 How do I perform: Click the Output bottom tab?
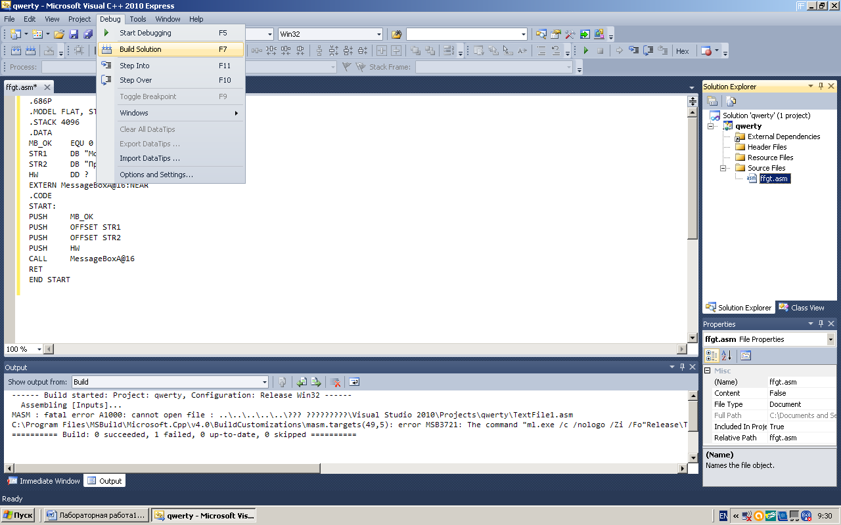[x=104, y=481]
